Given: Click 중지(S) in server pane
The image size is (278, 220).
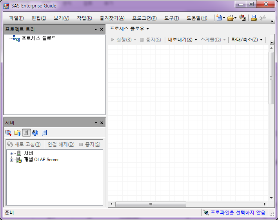Looking at the screenshot, I should click(x=90, y=144).
